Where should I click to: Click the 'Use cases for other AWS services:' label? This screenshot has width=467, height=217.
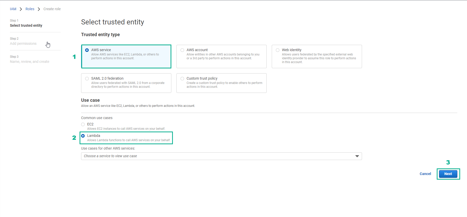coord(108,148)
